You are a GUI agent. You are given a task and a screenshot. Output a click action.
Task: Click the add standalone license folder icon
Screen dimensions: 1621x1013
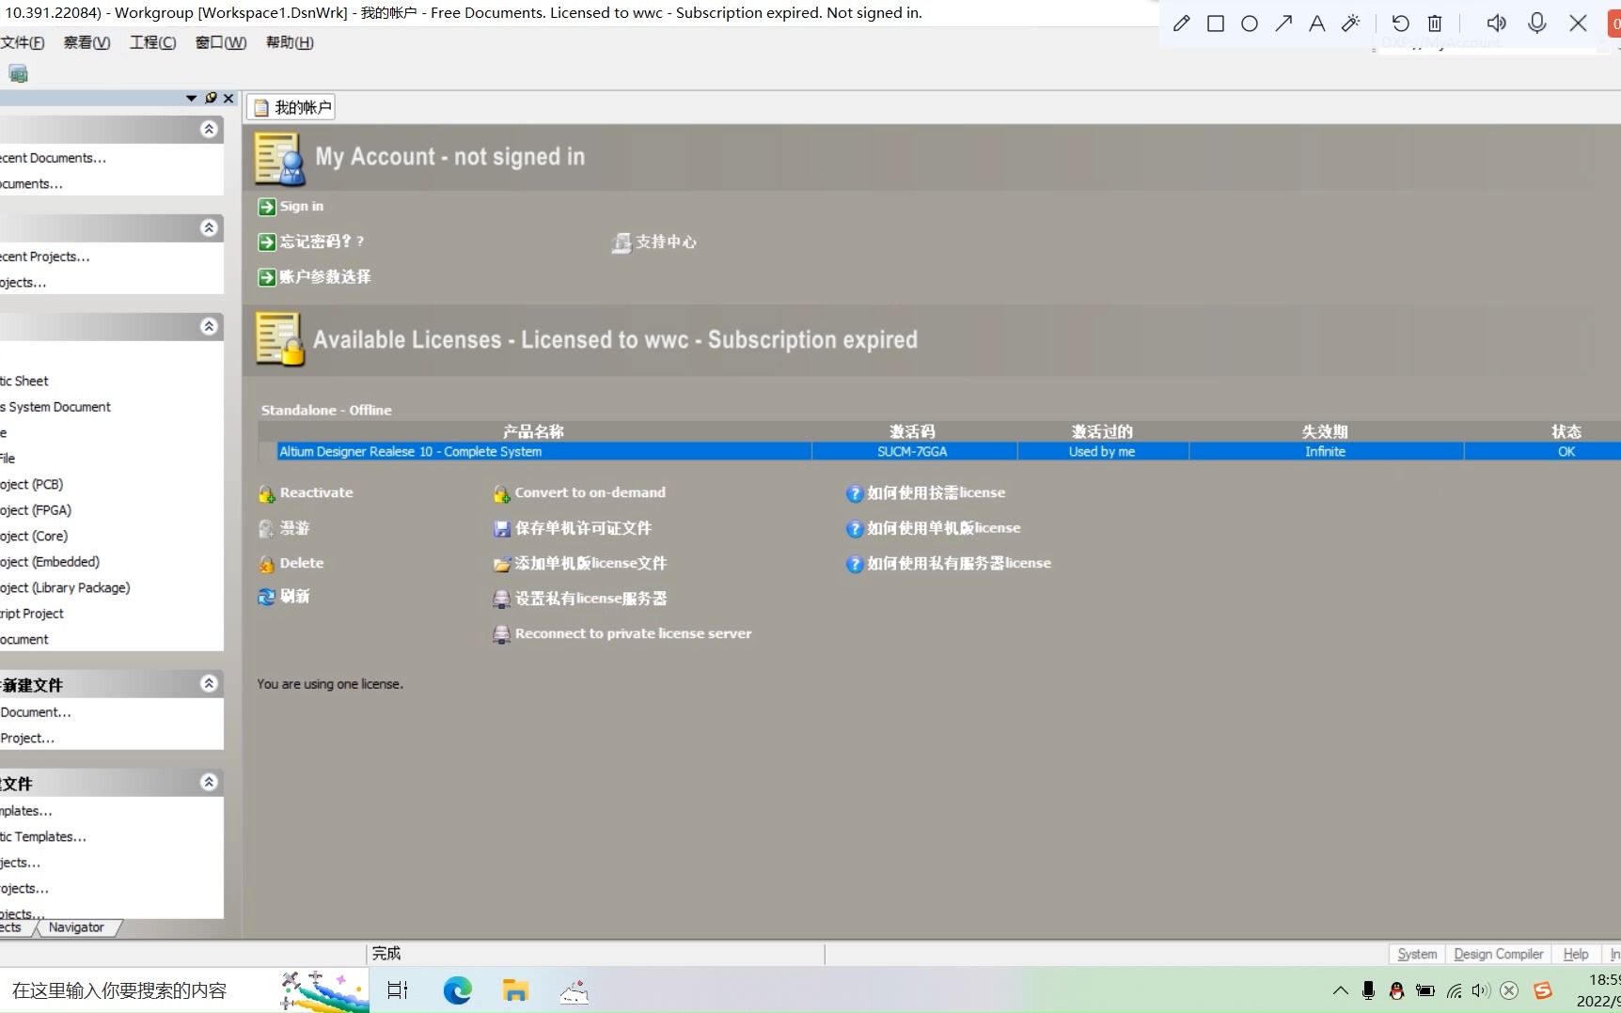tap(502, 564)
